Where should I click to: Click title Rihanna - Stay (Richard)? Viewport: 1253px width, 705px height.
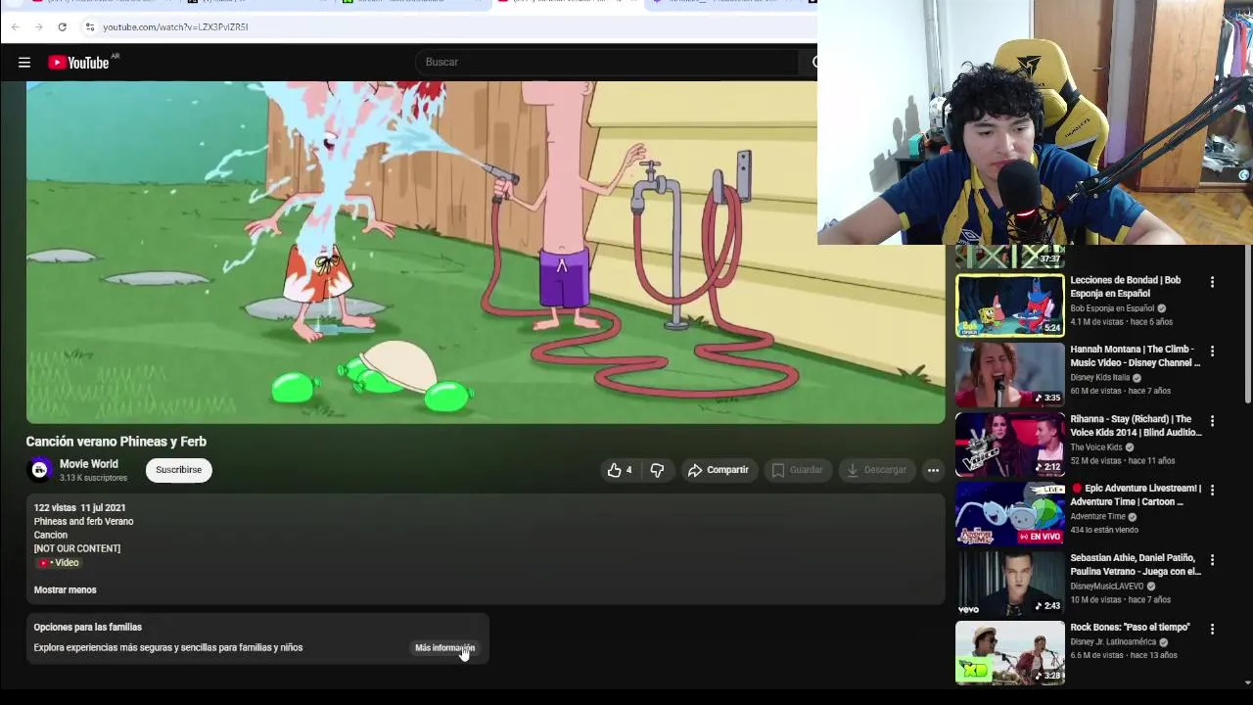(x=1137, y=425)
